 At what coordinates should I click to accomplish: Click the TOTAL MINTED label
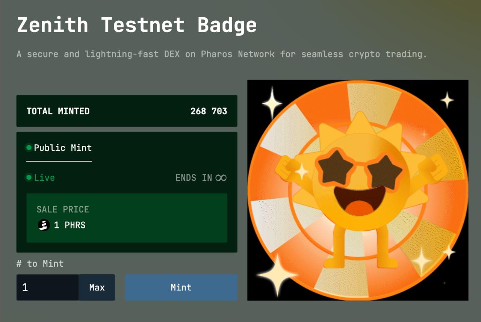pyautogui.click(x=58, y=111)
